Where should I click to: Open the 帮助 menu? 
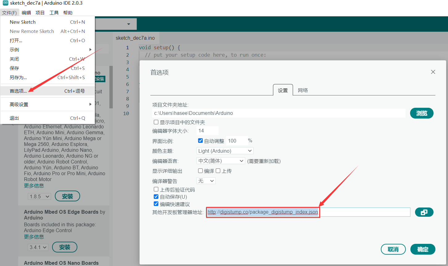click(x=68, y=13)
